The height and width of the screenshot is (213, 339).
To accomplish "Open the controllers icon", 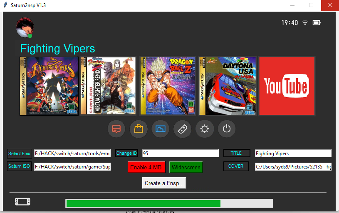I will [182, 129].
